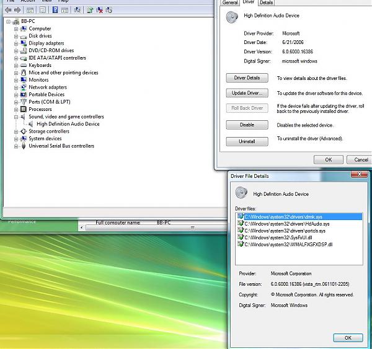
Task: Click the Display adapters category icon
Action: click(x=24, y=43)
